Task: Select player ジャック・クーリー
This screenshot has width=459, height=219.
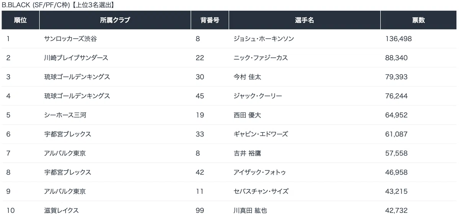Action: click(257, 96)
